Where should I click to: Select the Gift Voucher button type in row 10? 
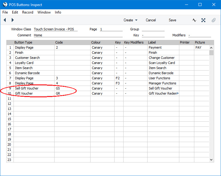pos(34,93)
